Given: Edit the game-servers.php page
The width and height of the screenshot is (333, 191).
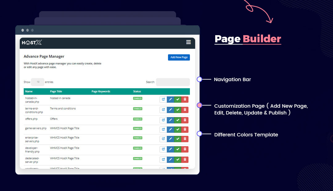Looking at the screenshot, I should point(170,130).
